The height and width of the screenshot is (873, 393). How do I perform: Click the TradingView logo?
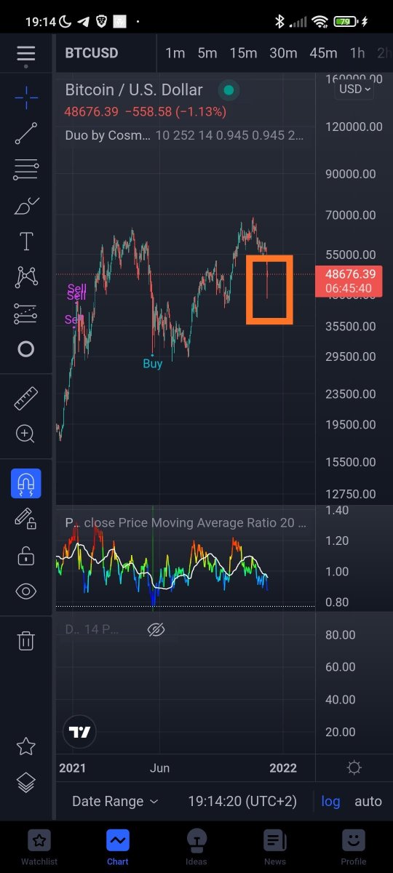point(80,732)
